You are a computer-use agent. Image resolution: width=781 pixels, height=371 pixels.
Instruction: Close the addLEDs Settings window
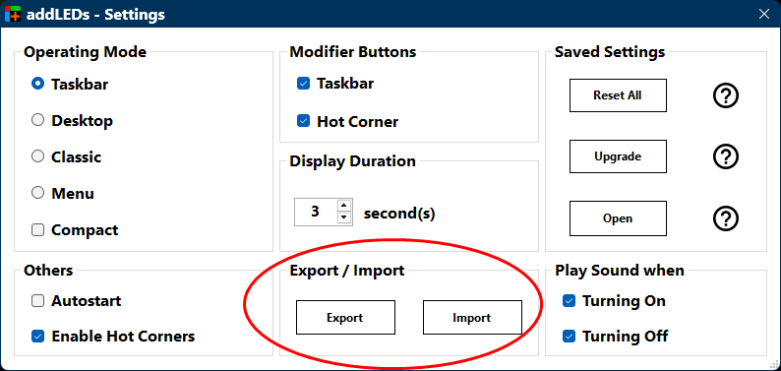pyautogui.click(x=763, y=14)
